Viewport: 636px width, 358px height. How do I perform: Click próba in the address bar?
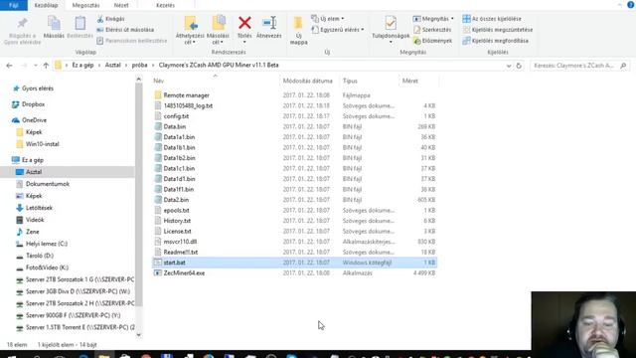tap(139, 65)
